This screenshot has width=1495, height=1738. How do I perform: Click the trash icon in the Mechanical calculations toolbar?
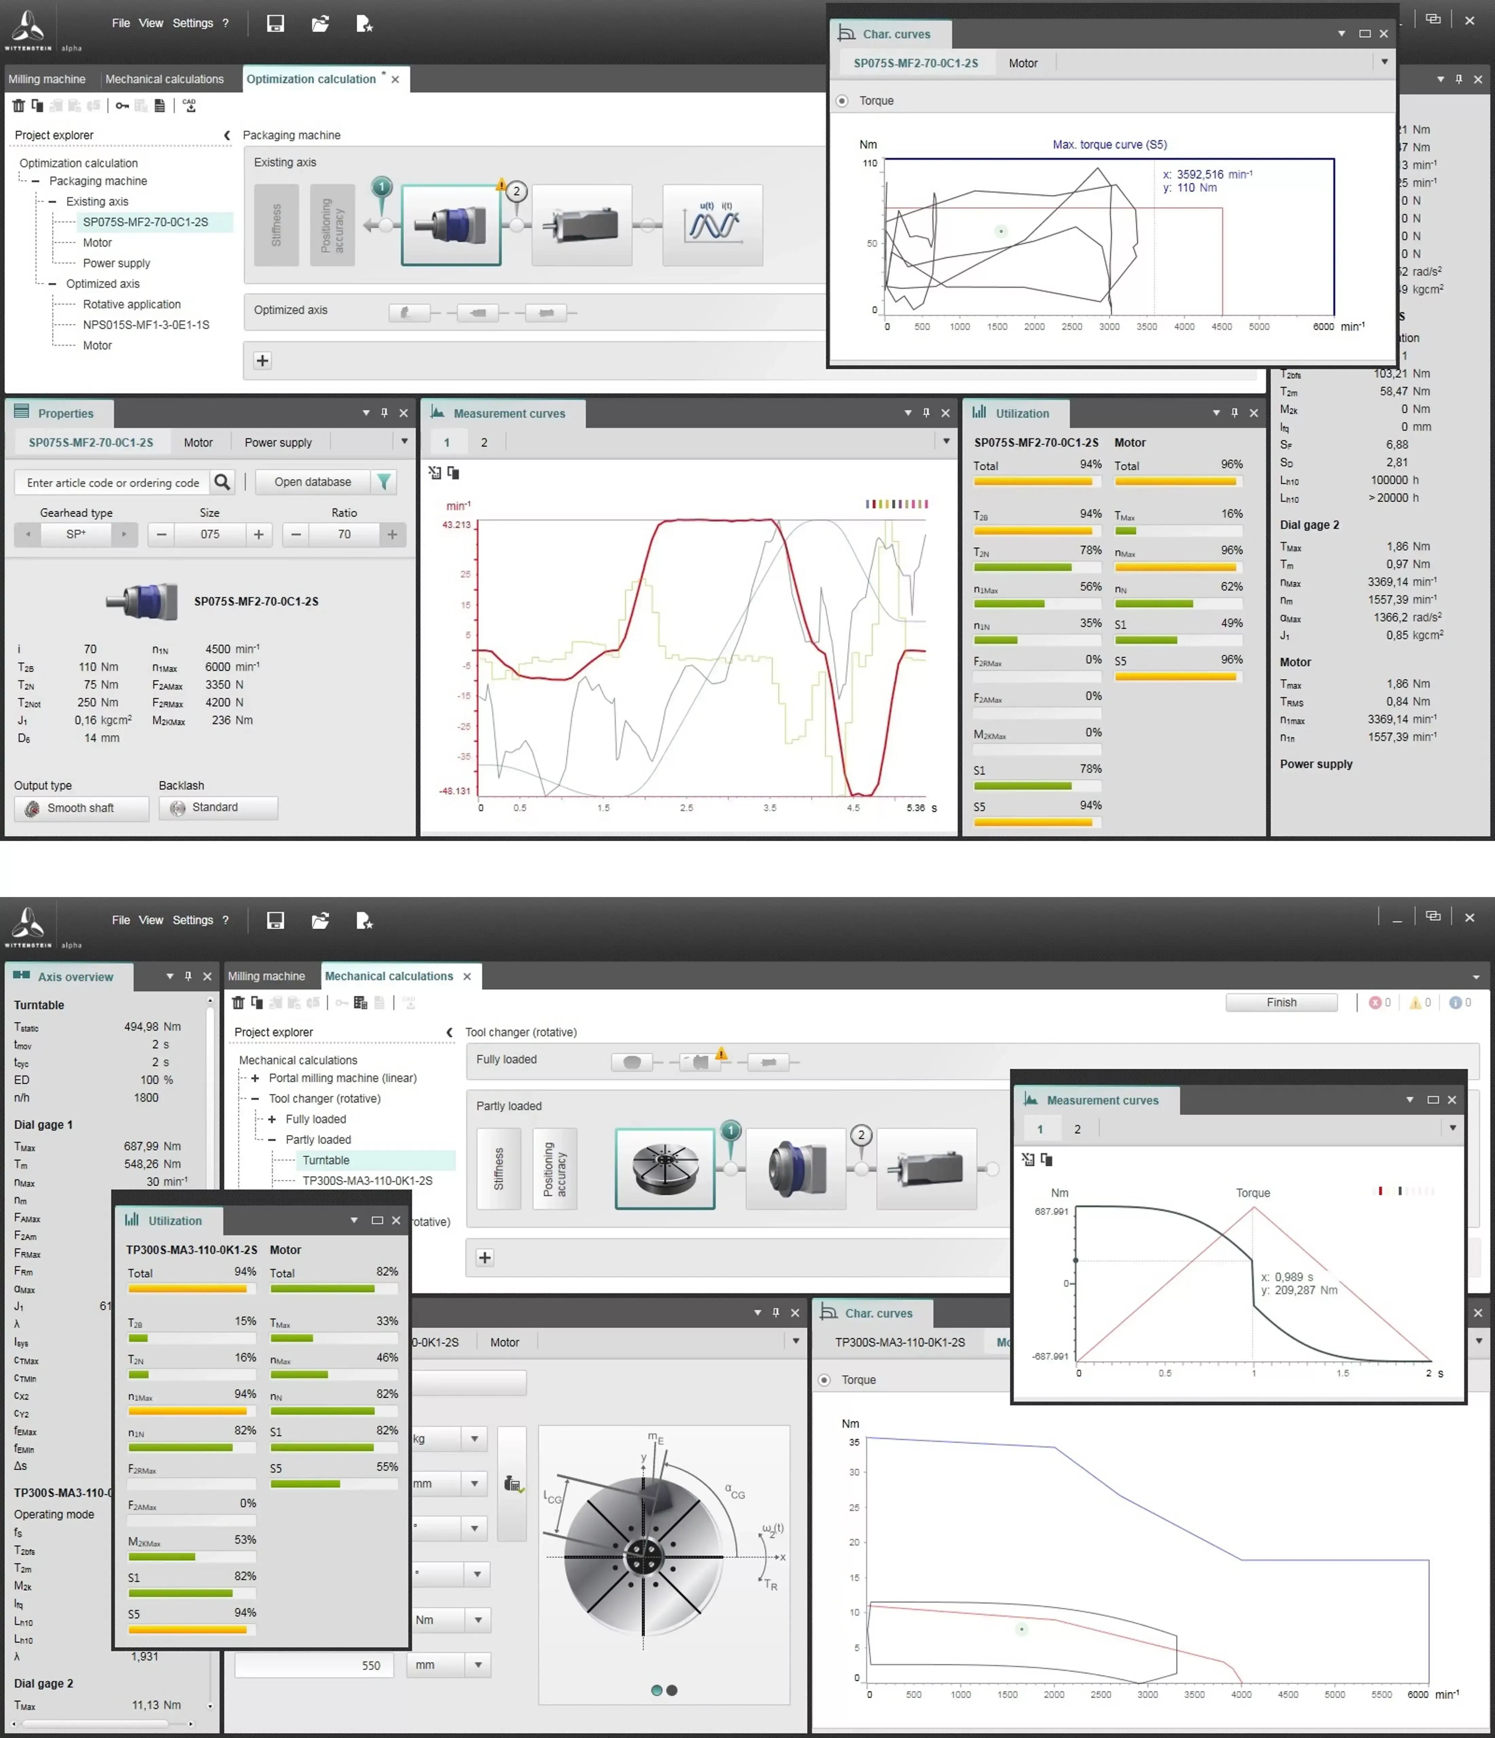tap(238, 1002)
